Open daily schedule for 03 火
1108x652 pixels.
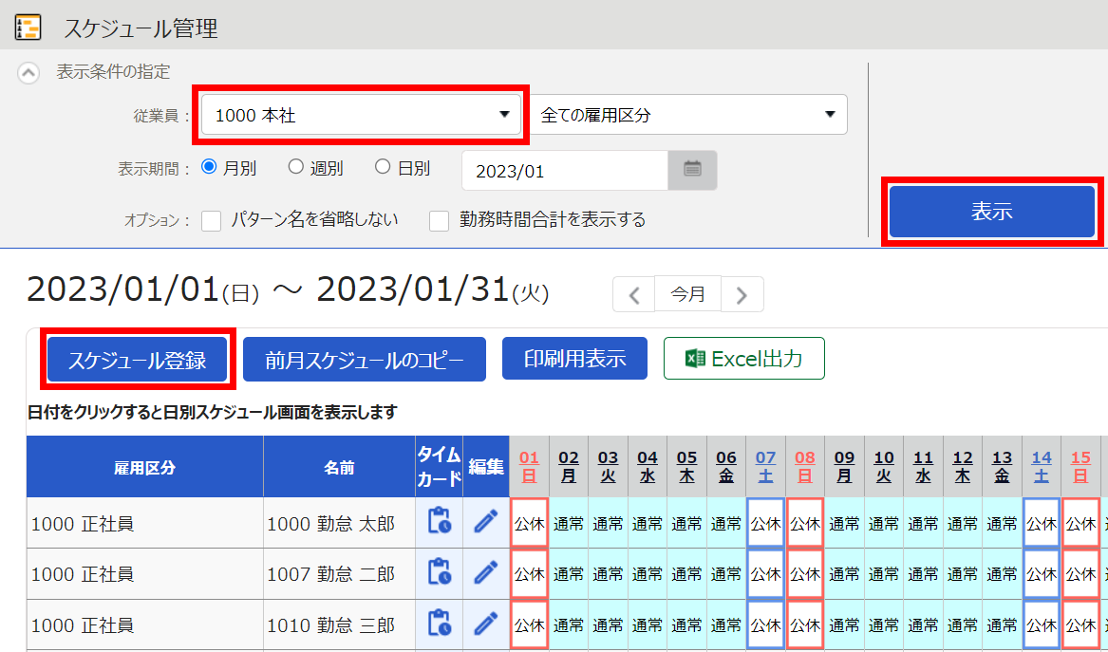pos(608,467)
